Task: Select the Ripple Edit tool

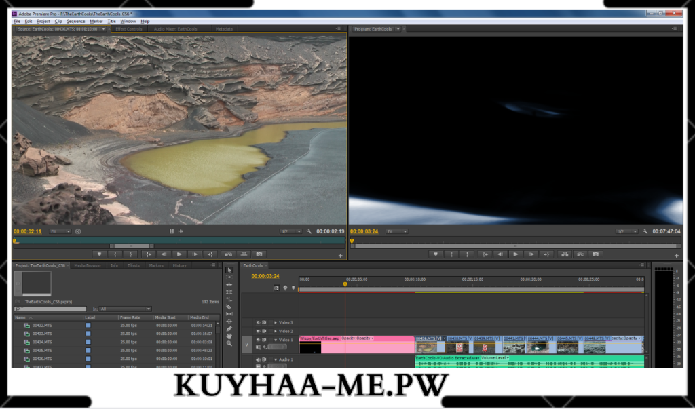Action: [x=229, y=284]
